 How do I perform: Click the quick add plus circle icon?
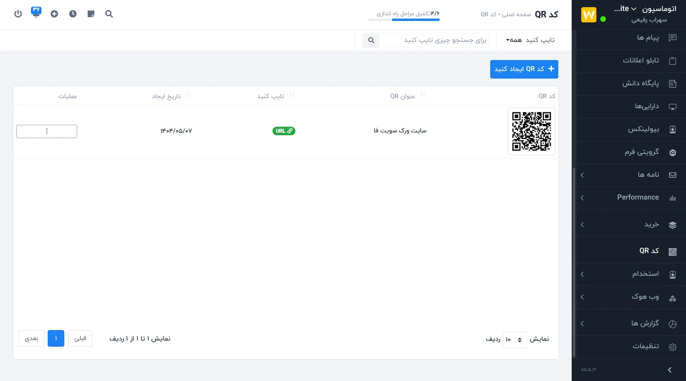coord(54,14)
